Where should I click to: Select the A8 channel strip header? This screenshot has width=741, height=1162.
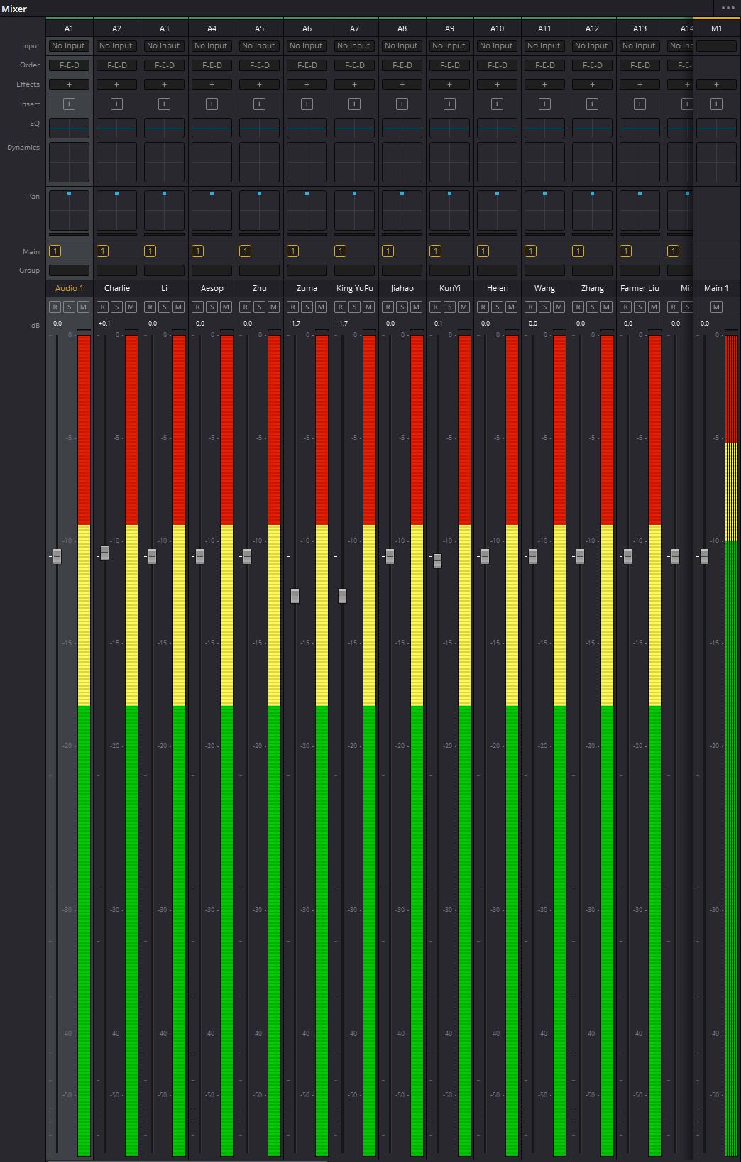click(402, 28)
